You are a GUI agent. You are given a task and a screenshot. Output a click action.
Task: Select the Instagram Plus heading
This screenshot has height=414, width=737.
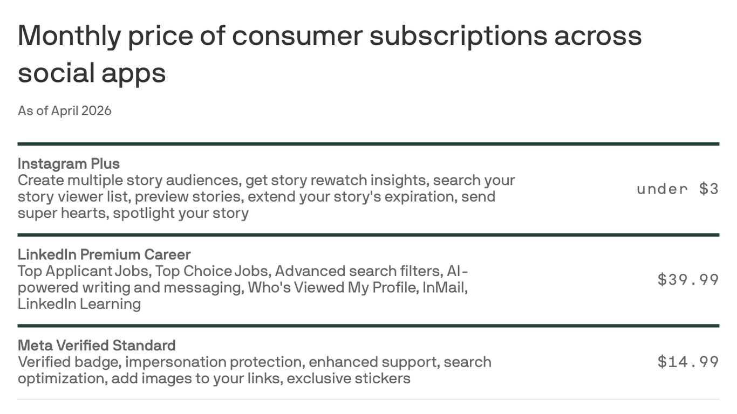coord(69,163)
